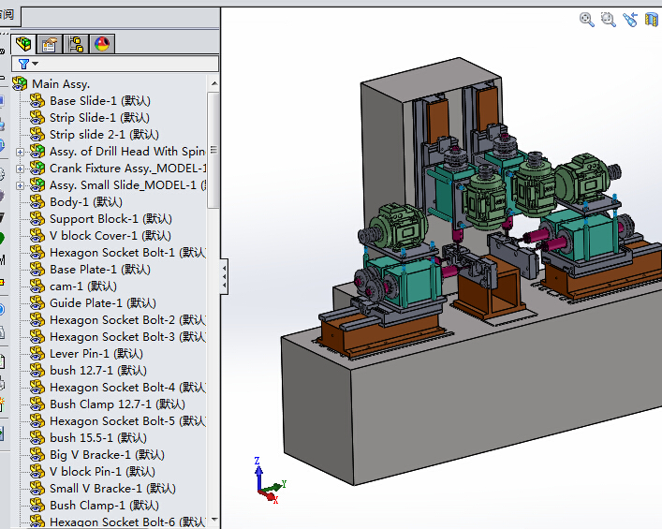Image resolution: width=662 pixels, height=529 pixels.
Task: Select Big V Bracke-1 part
Action: point(107,455)
